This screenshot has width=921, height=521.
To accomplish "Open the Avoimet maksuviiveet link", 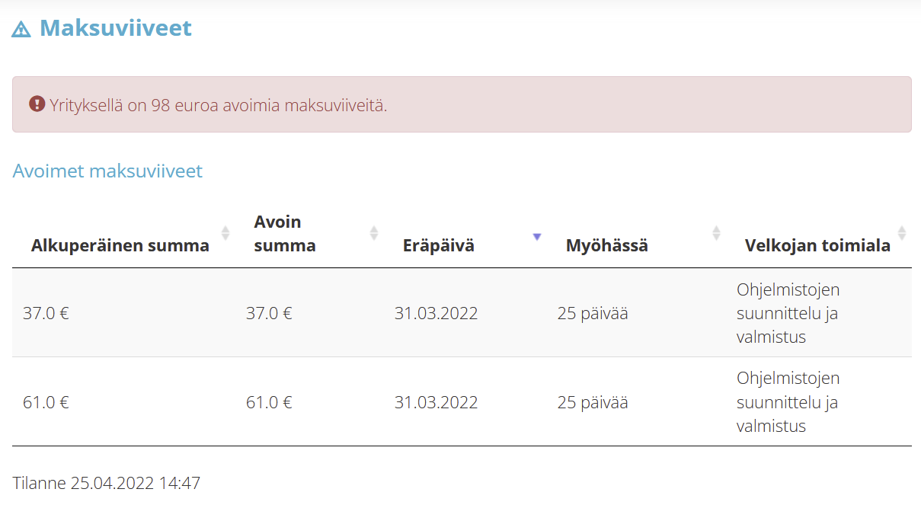I will click(x=107, y=171).
